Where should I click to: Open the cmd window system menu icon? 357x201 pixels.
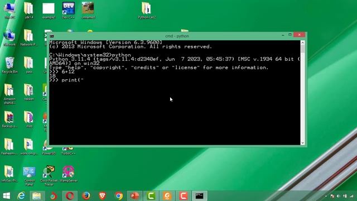point(52,36)
